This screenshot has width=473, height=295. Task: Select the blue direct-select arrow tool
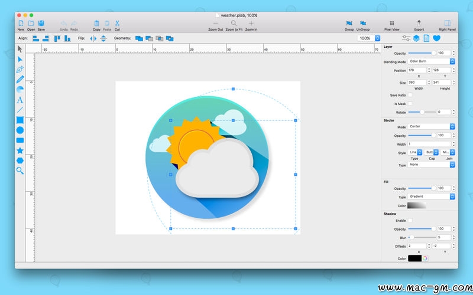point(20,60)
